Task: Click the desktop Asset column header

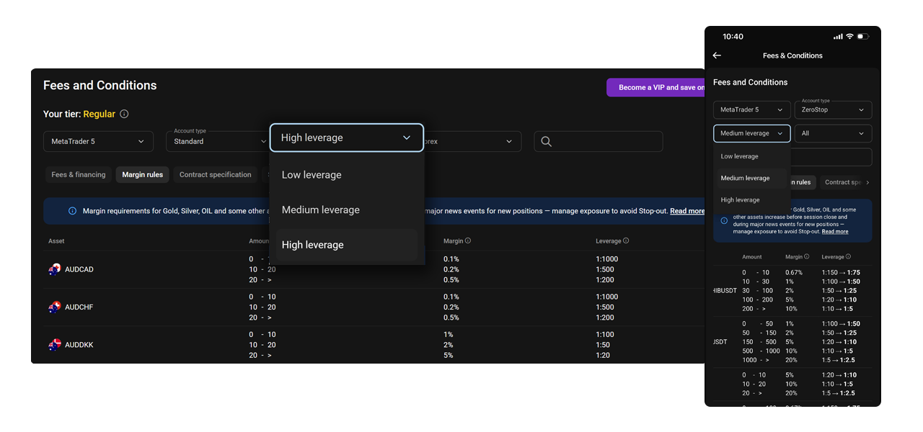Action: point(56,241)
